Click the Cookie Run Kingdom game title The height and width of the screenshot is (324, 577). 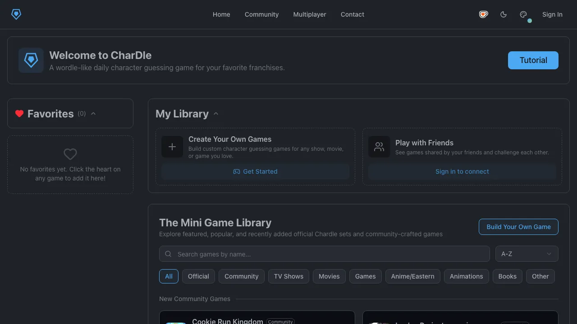point(228,321)
